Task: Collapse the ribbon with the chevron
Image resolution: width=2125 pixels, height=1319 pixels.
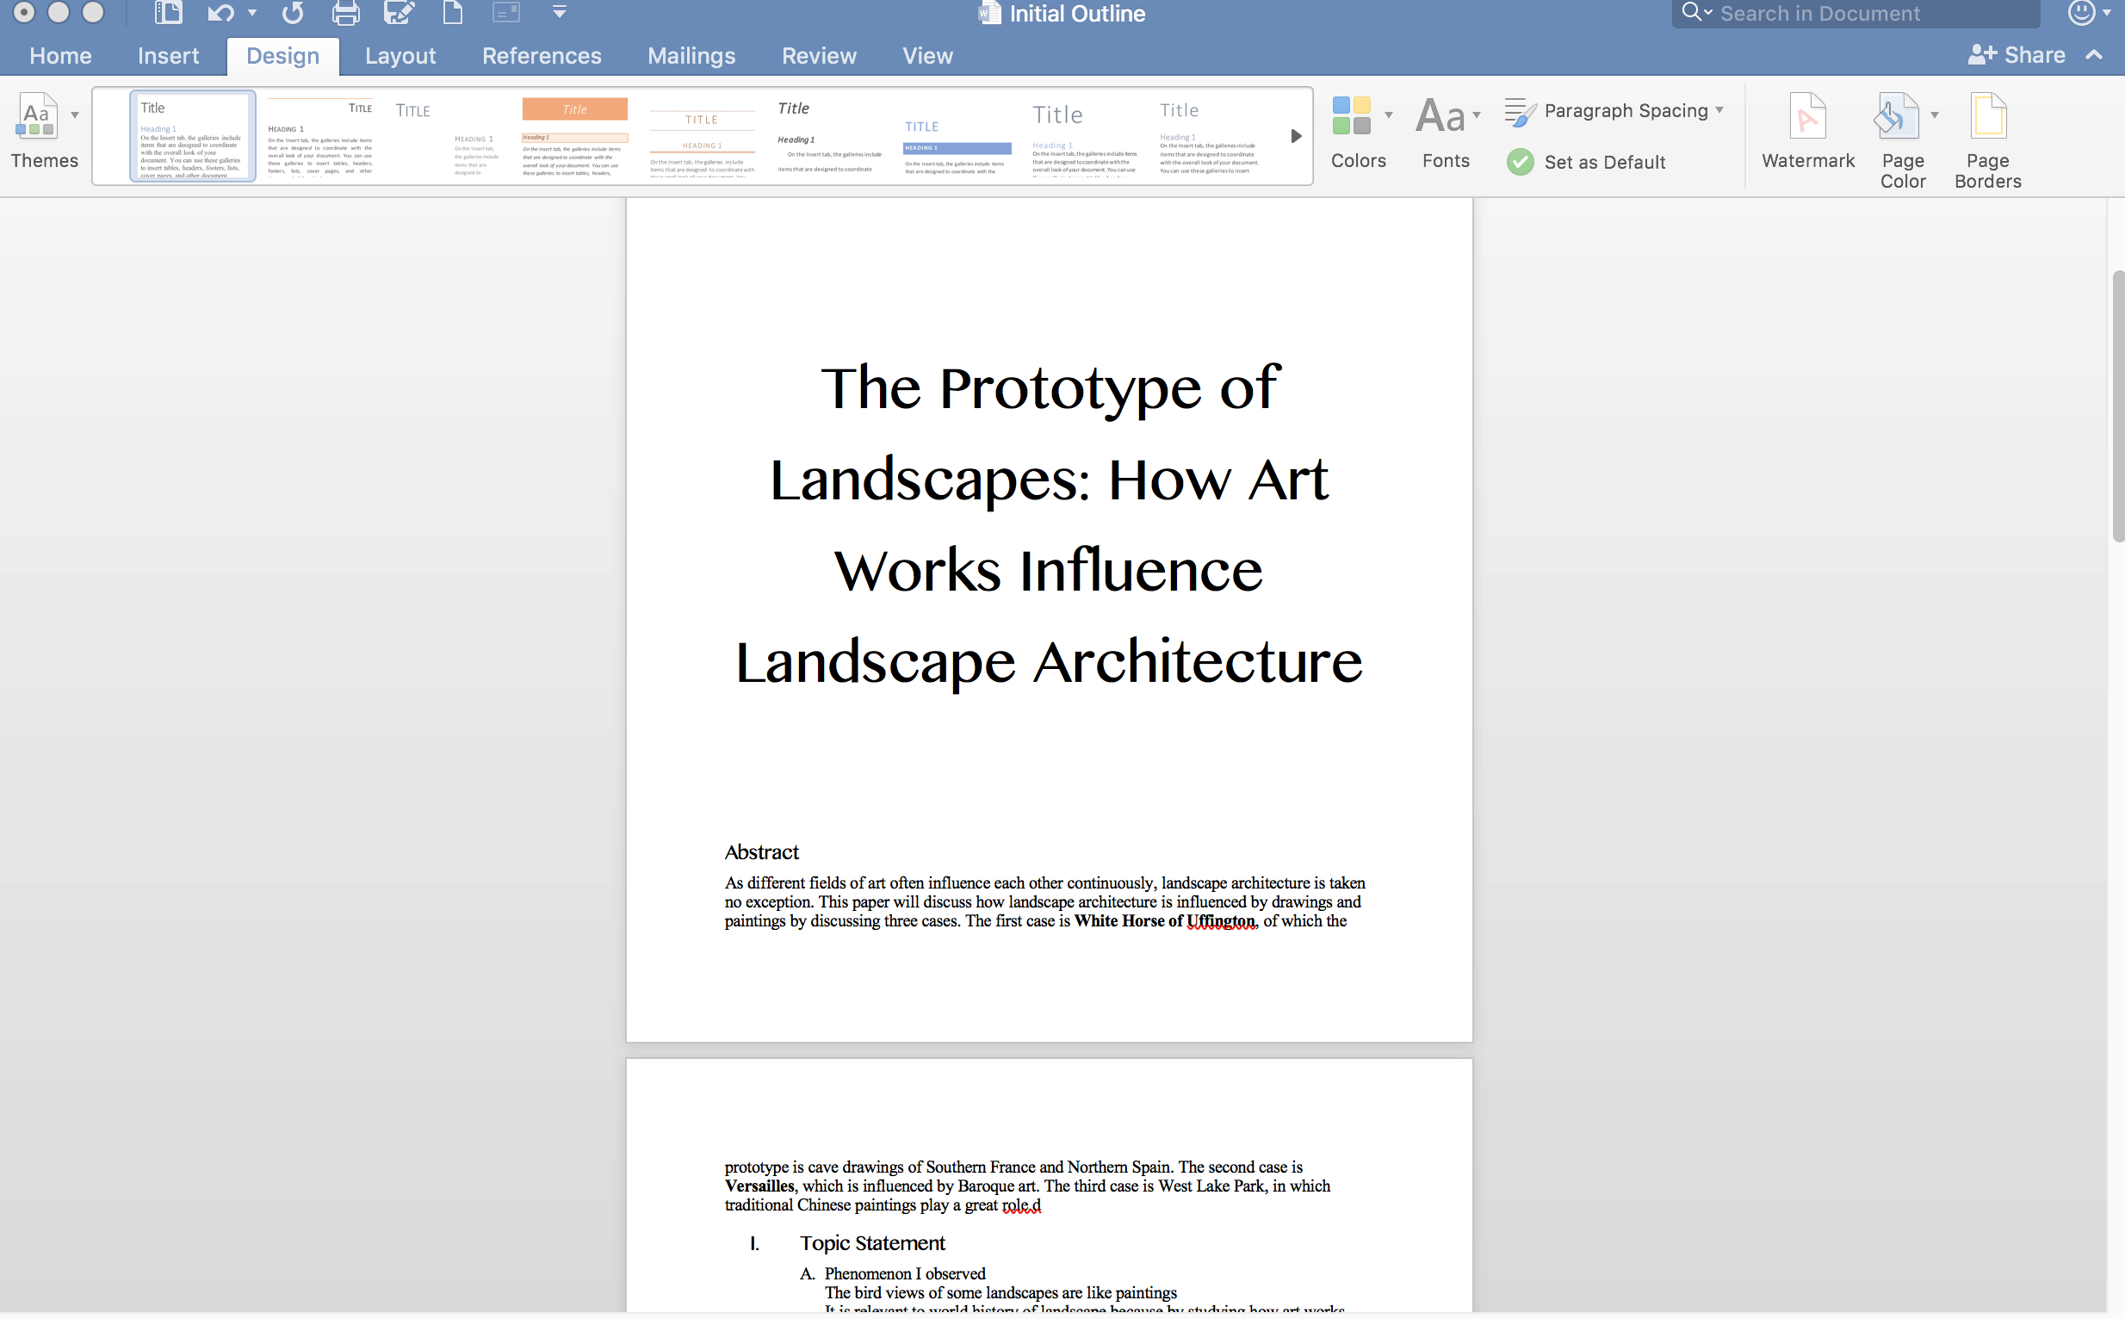Action: pyautogui.click(x=2094, y=55)
